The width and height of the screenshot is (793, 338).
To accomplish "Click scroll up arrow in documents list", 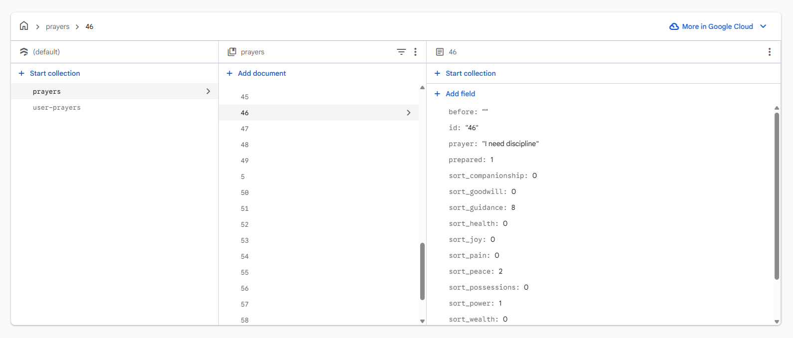I will pos(422,87).
